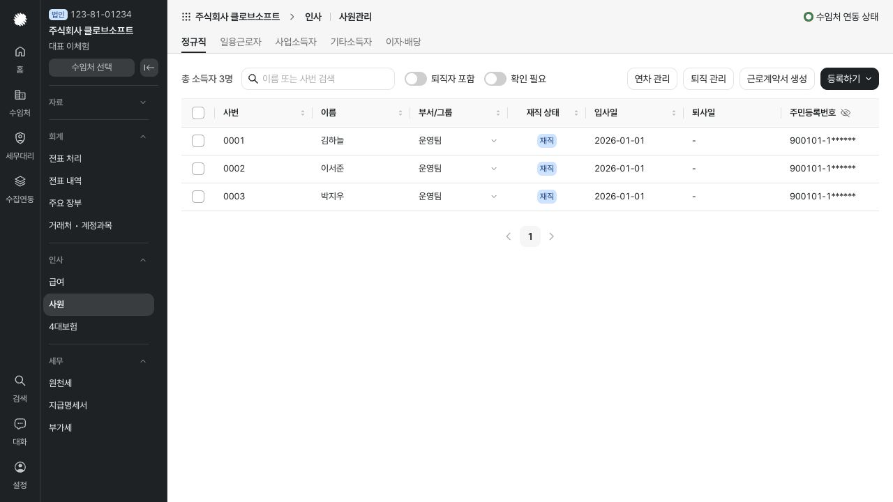893x502 pixels.
Task: Click the app logo icon
Action: click(x=20, y=20)
